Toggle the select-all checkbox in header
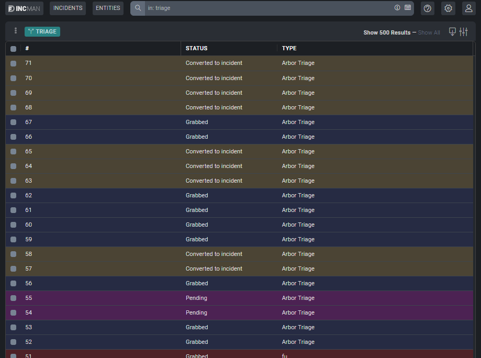Image resolution: width=481 pixels, height=358 pixels. pyautogui.click(x=13, y=49)
